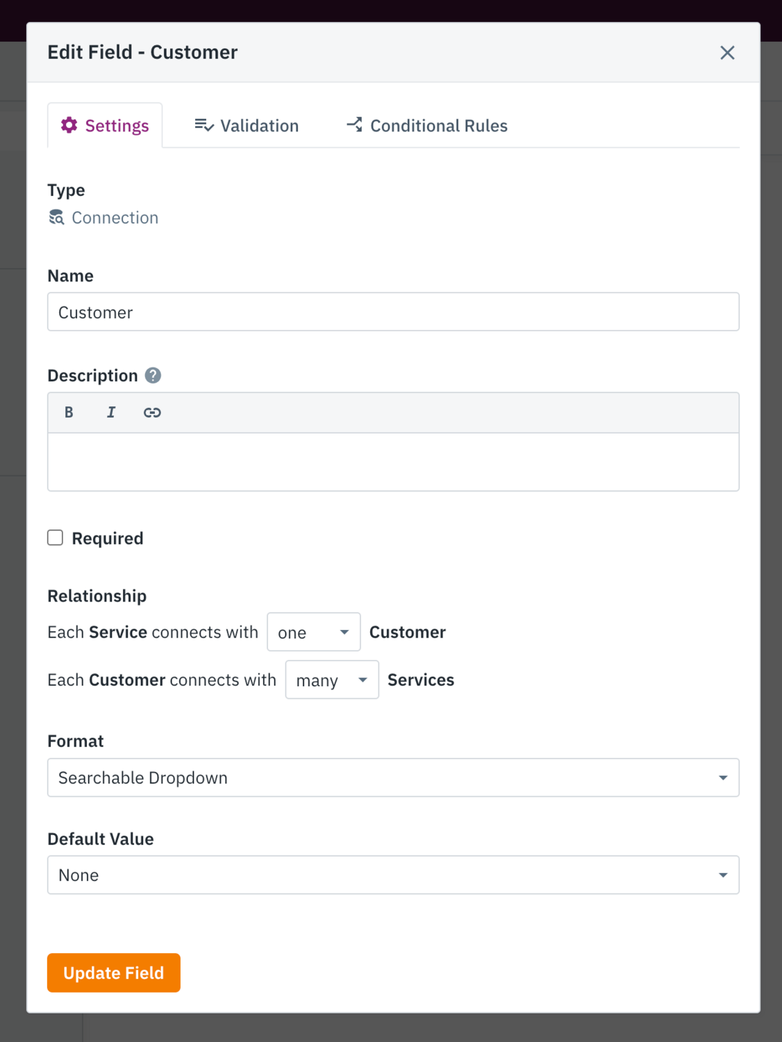The width and height of the screenshot is (782, 1042).
Task: Expand the Format Searchable Dropdown selector
Action: 393,778
